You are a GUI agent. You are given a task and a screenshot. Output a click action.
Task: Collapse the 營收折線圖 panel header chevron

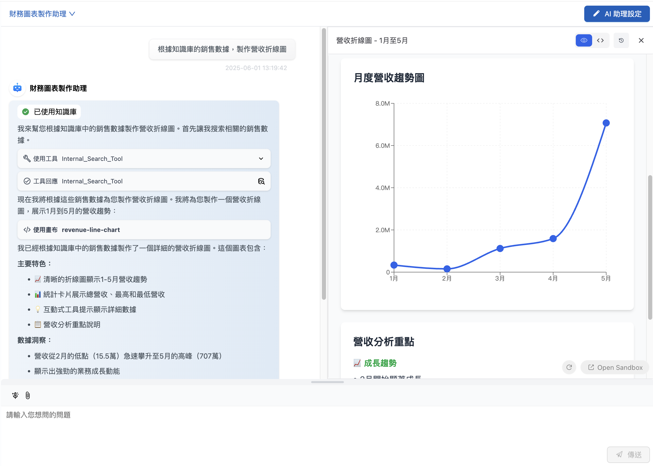[641, 40]
